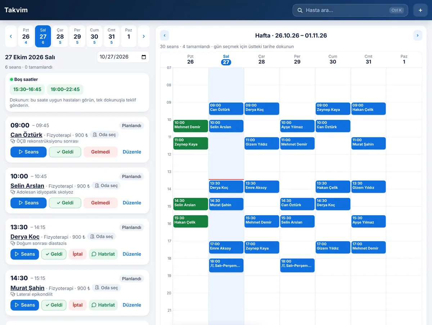Screen dimensions: 432x325
Task: Go to previous week in day strip
Action: [x=11, y=36]
